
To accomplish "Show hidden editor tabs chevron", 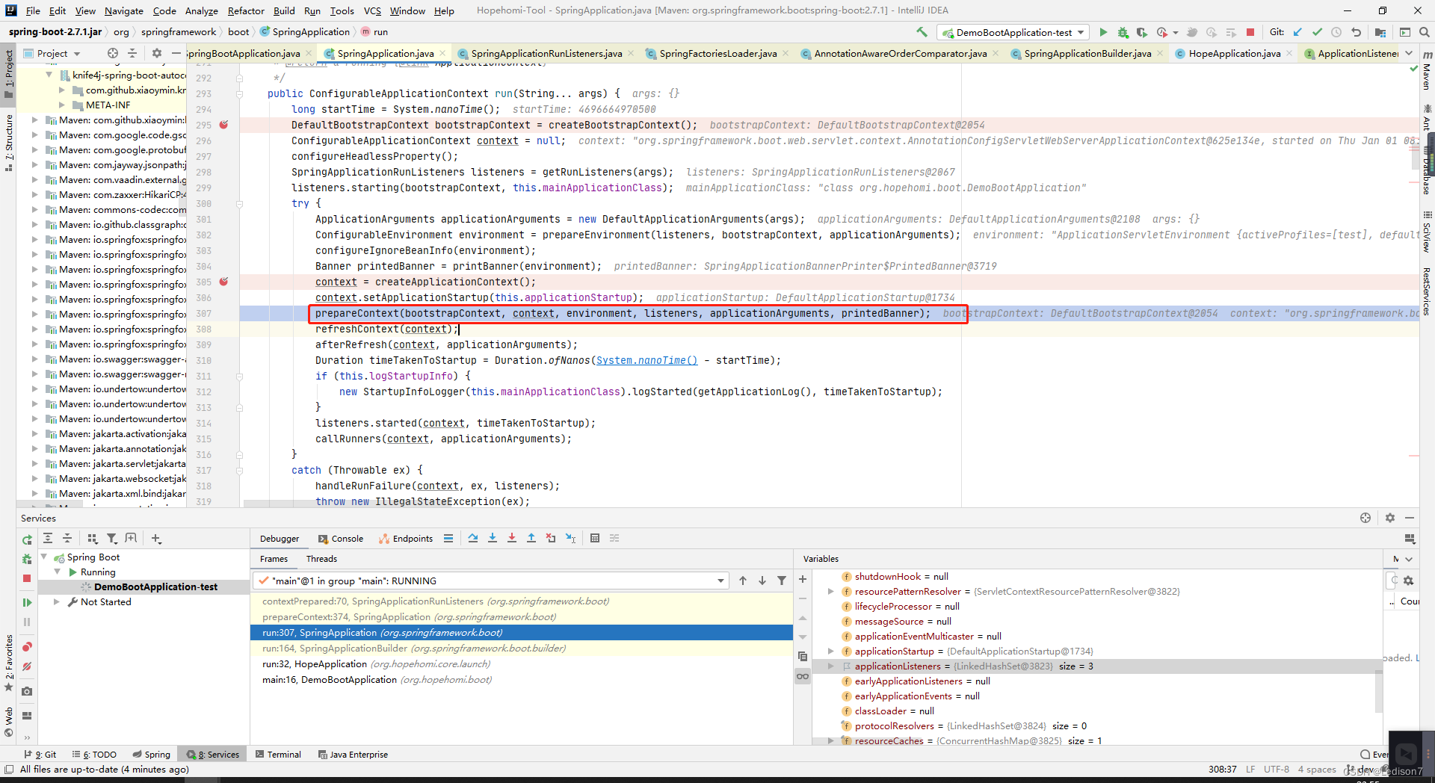I will point(1409,53).
